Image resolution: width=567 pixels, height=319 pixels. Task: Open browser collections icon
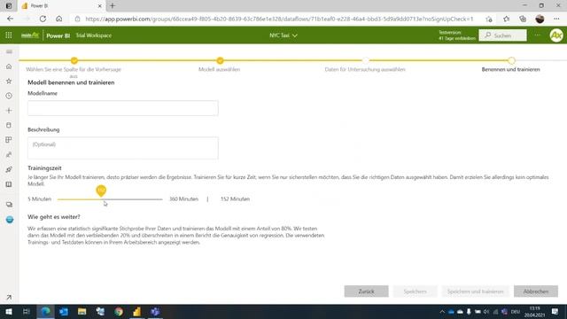[523, 19]
